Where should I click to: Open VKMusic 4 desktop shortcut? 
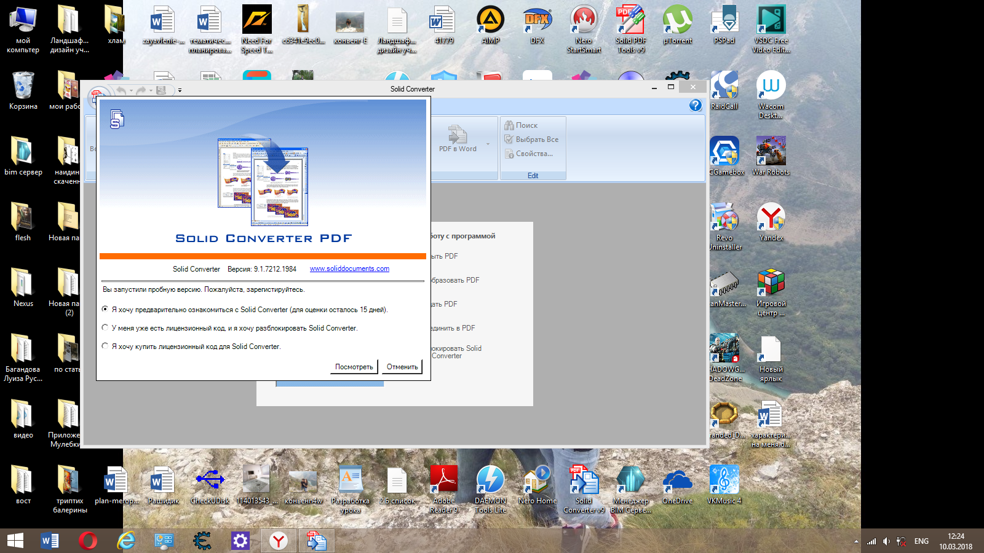tap(724, 485)
